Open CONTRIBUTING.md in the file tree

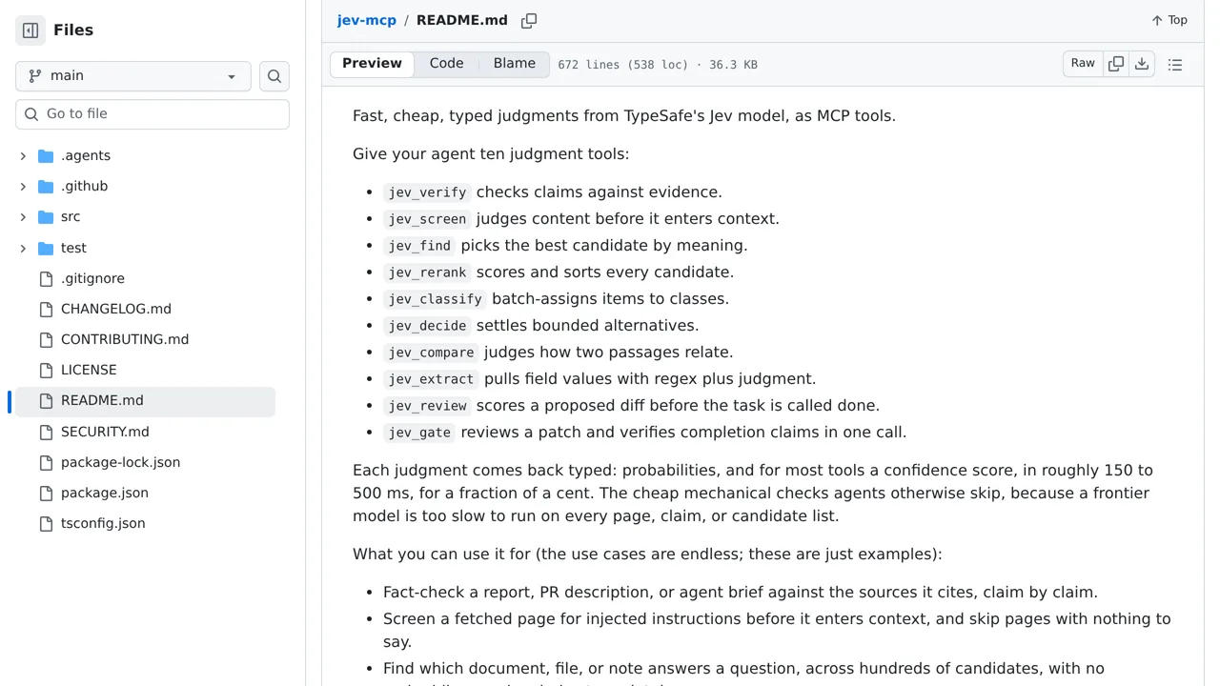pos(125,340)
